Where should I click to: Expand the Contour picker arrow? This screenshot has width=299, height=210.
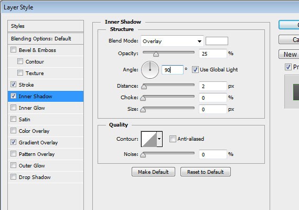(159, 139)
